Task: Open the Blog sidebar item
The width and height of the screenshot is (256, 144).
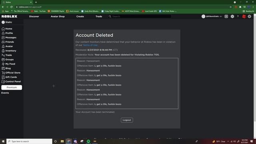Action: [x=6, y=68]
